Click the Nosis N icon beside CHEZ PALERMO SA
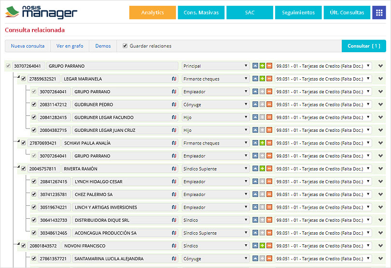This screenshot has width=391, height=268. coord(174,194)
